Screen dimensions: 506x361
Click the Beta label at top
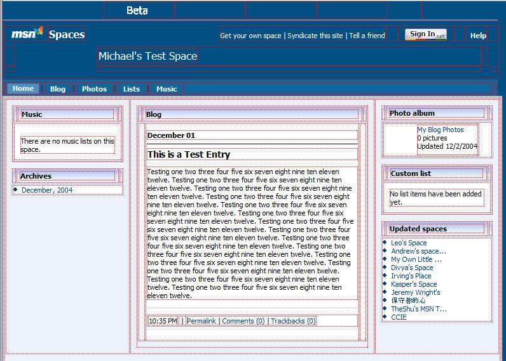click(137, 11)
